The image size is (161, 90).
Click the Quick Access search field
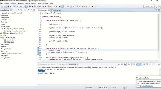(148, 7)
